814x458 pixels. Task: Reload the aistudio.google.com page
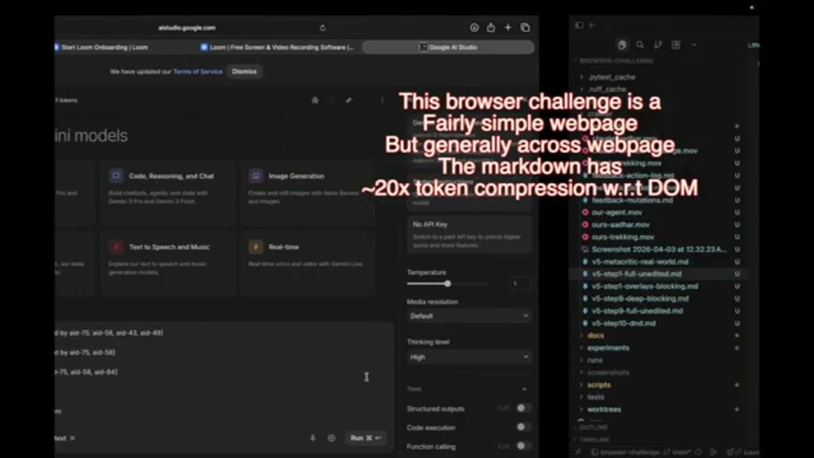(322, 27)
